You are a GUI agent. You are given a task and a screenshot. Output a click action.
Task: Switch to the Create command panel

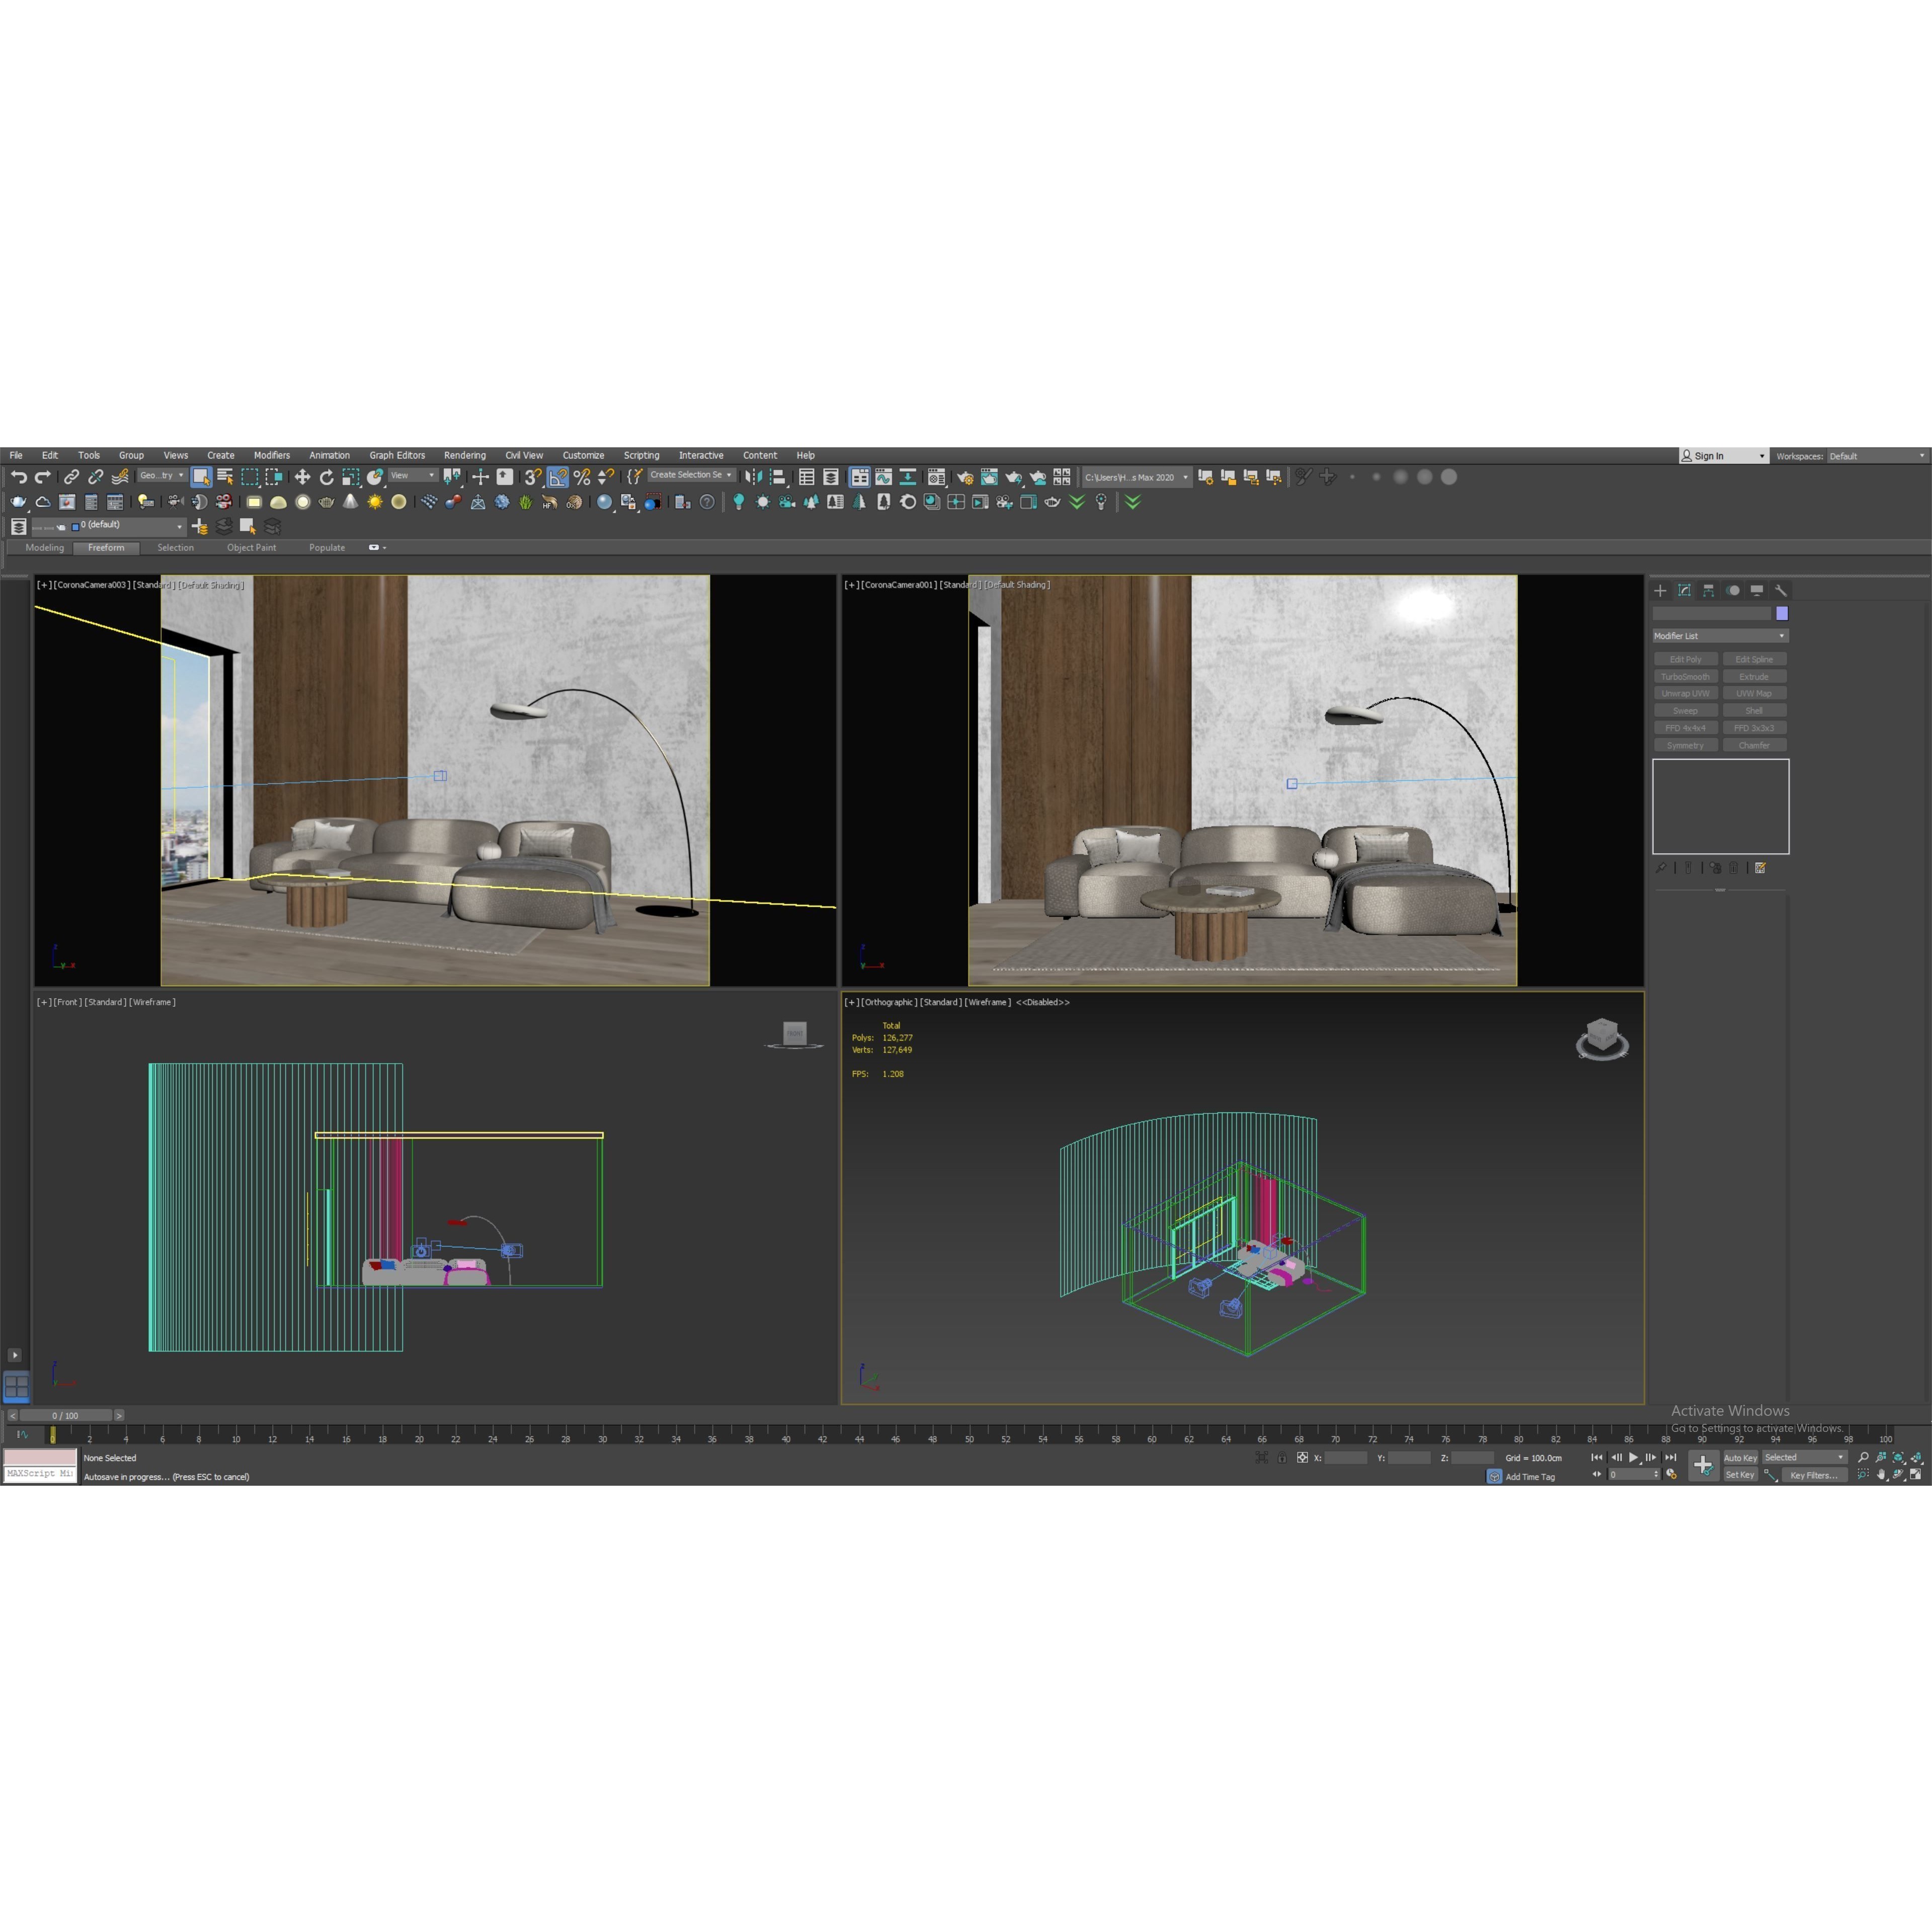(1660, 591)
